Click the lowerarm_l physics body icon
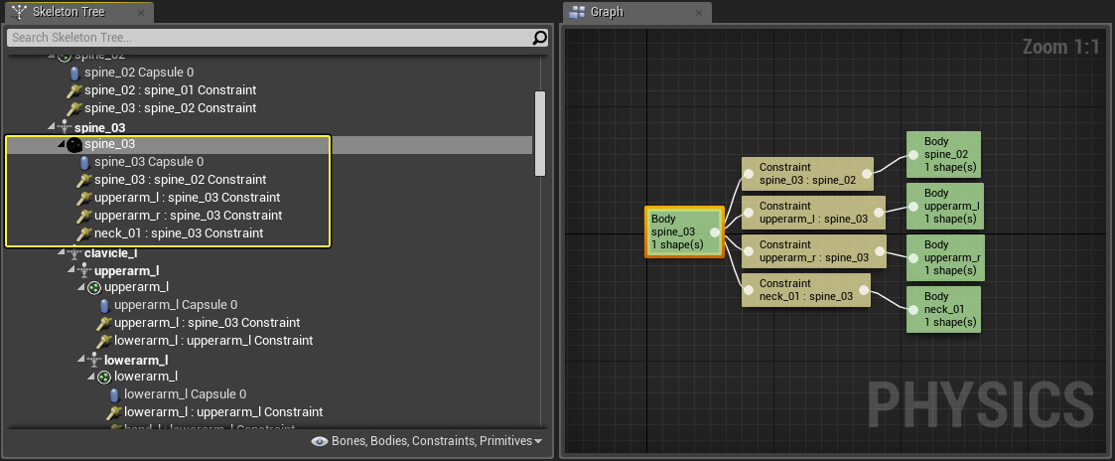The image size is (1115, 461). coord(103,377)
